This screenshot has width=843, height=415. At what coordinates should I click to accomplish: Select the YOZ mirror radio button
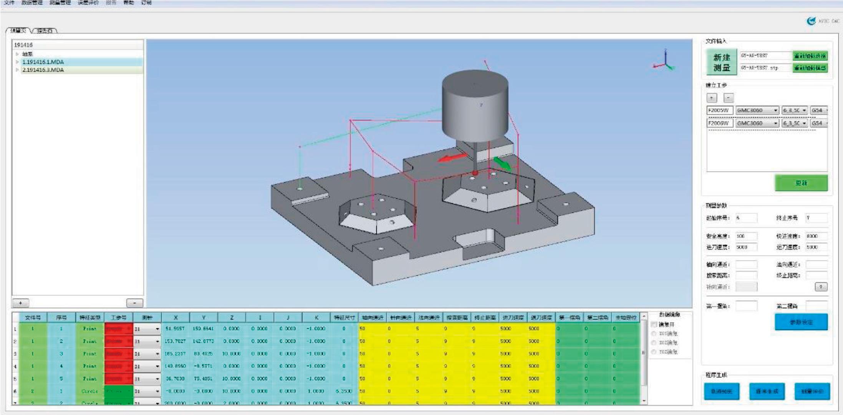tap(654, 352)
